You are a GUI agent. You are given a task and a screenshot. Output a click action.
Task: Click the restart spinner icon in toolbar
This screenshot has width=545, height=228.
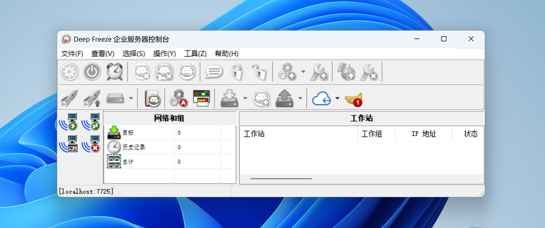click(69, 72)
